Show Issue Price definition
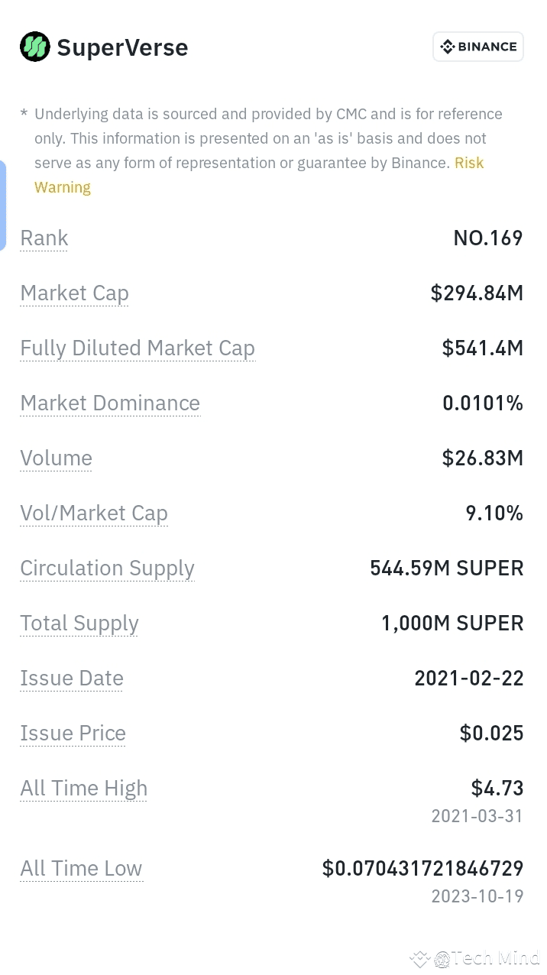 (73, 734)
